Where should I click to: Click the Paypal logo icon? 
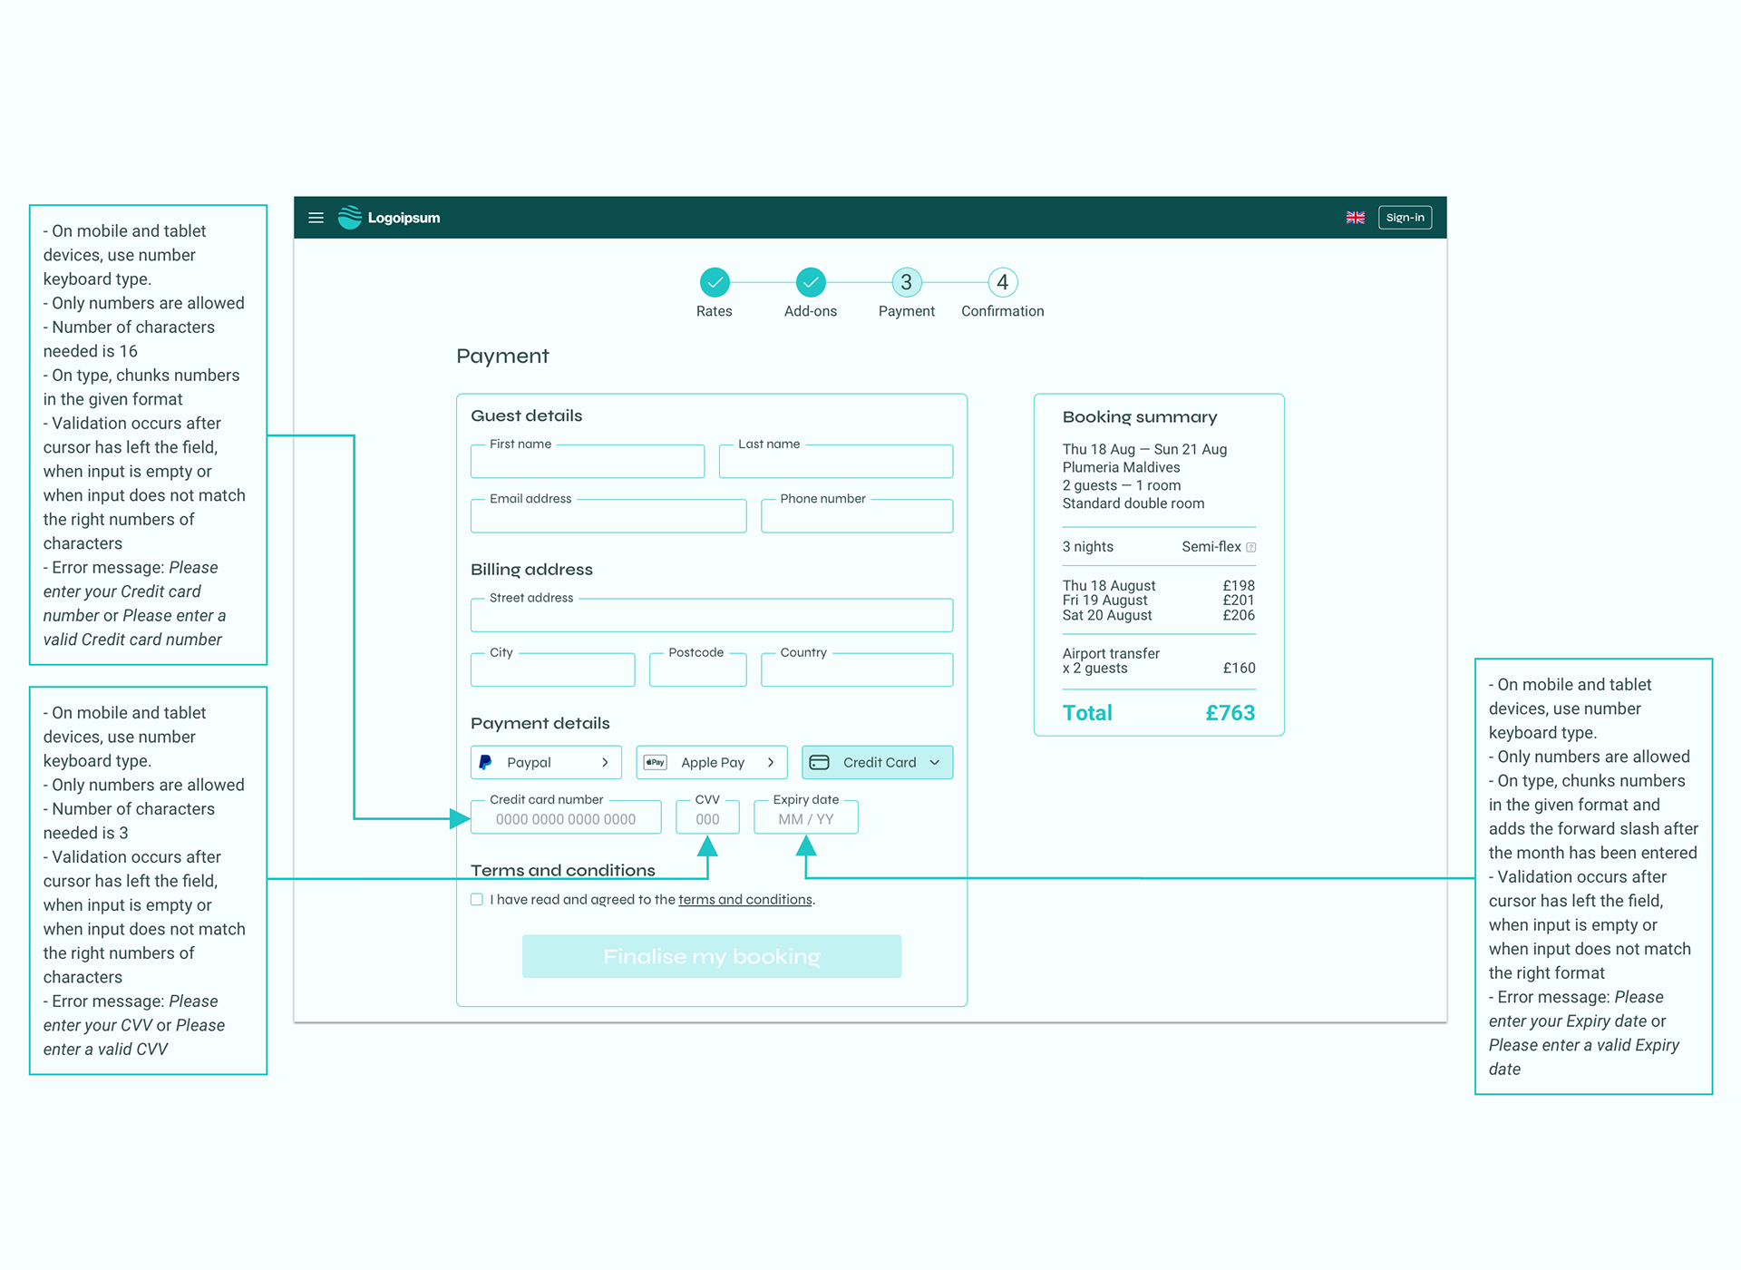[x=485, y=762]
